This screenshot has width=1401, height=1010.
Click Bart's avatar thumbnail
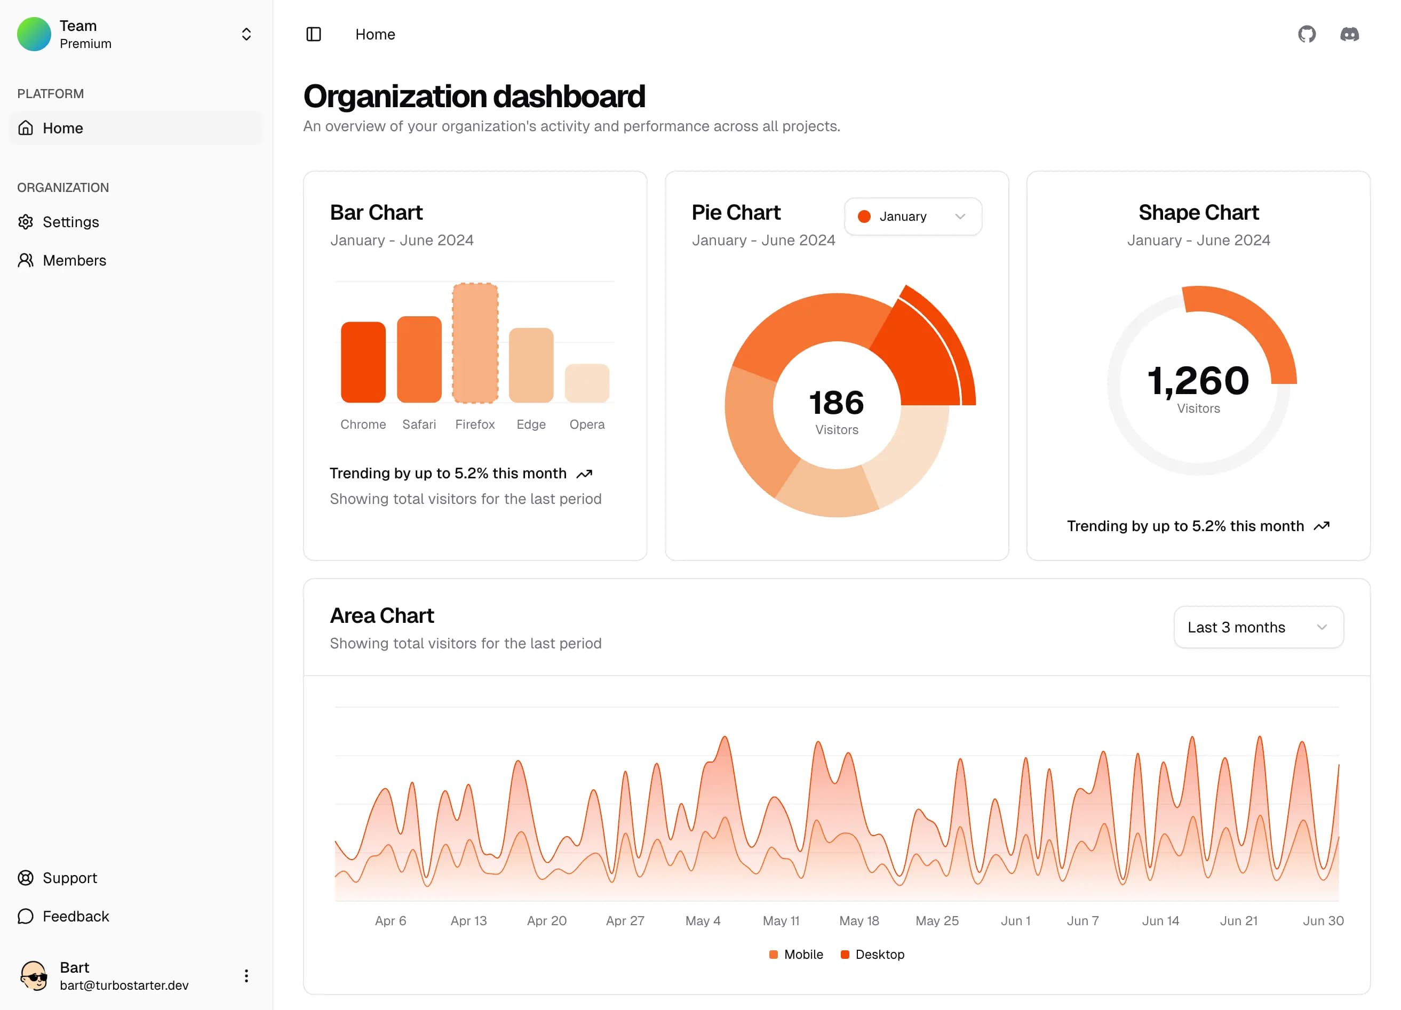tap(35, 975)
